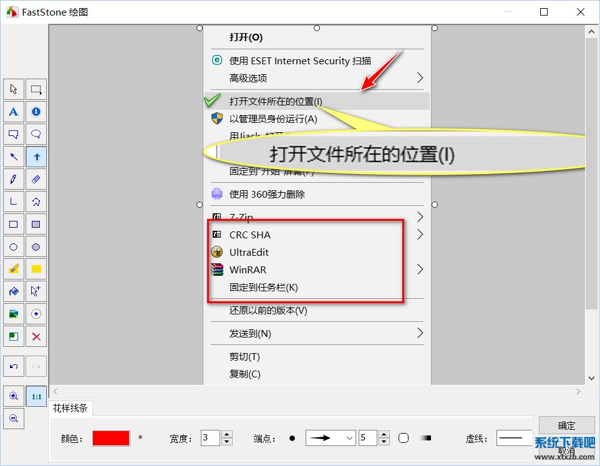Click the endpoint size input field
The height and width of the screenshot is (466, 600).
point(367,438)
